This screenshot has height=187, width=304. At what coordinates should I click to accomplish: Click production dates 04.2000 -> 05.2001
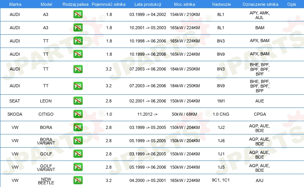click(x=148, y=180)
